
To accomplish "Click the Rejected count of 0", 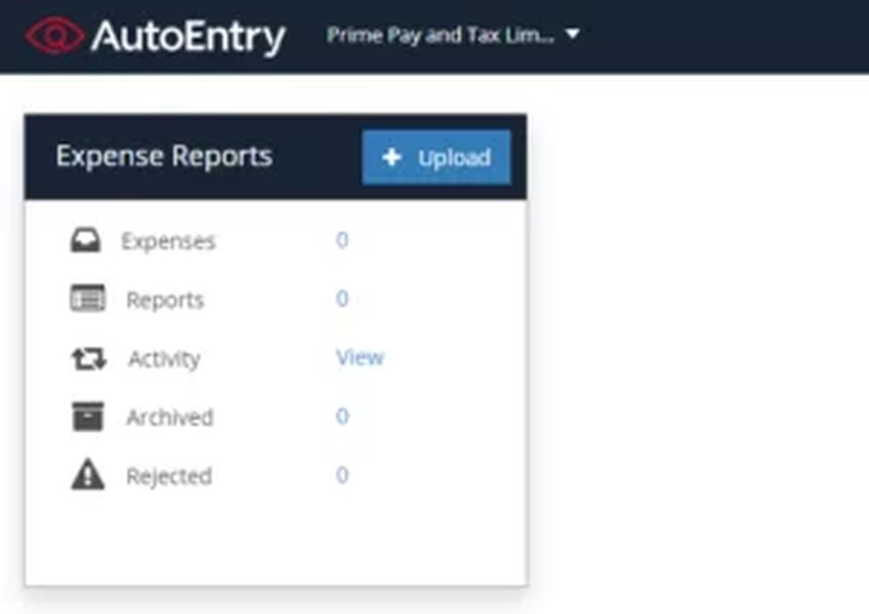I will 342,475.
